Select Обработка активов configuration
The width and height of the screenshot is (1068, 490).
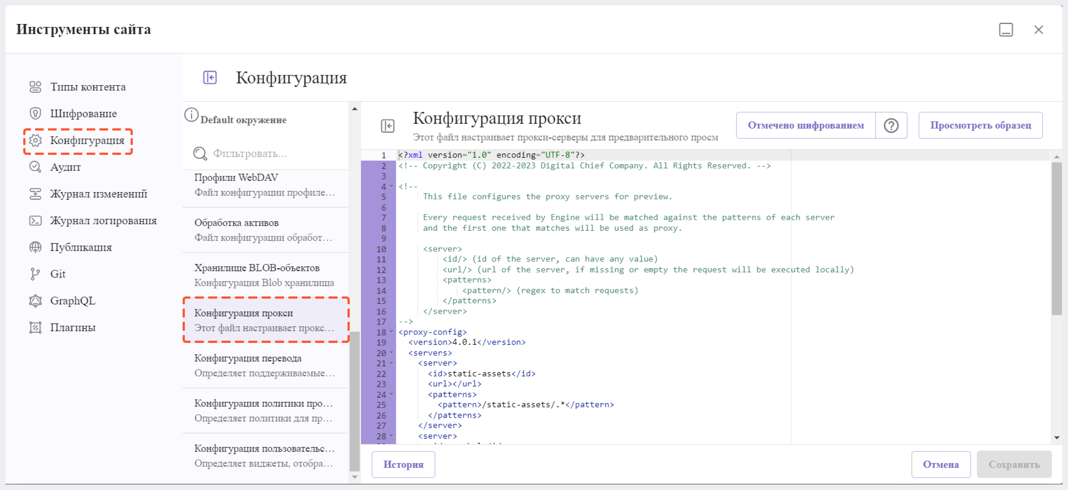point(265,230)
